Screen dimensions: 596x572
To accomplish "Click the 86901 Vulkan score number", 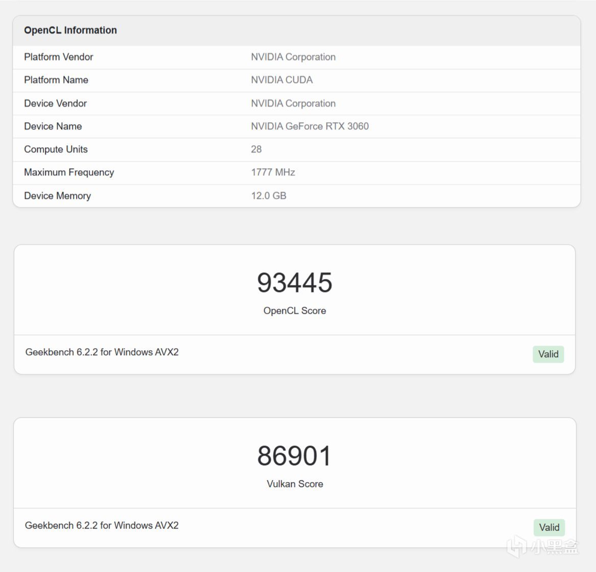I will (x=295, y=456).
